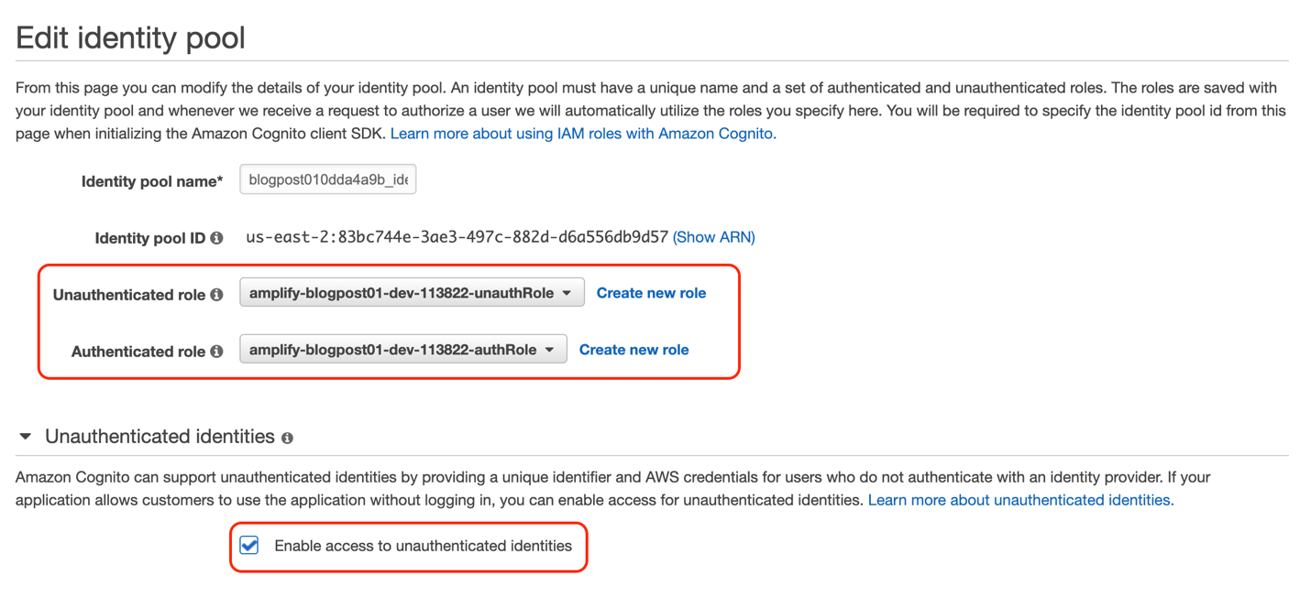Uncheck Enable access to unauthenticated identities
The image size is (1311, 597).
[x=249, y=546]
